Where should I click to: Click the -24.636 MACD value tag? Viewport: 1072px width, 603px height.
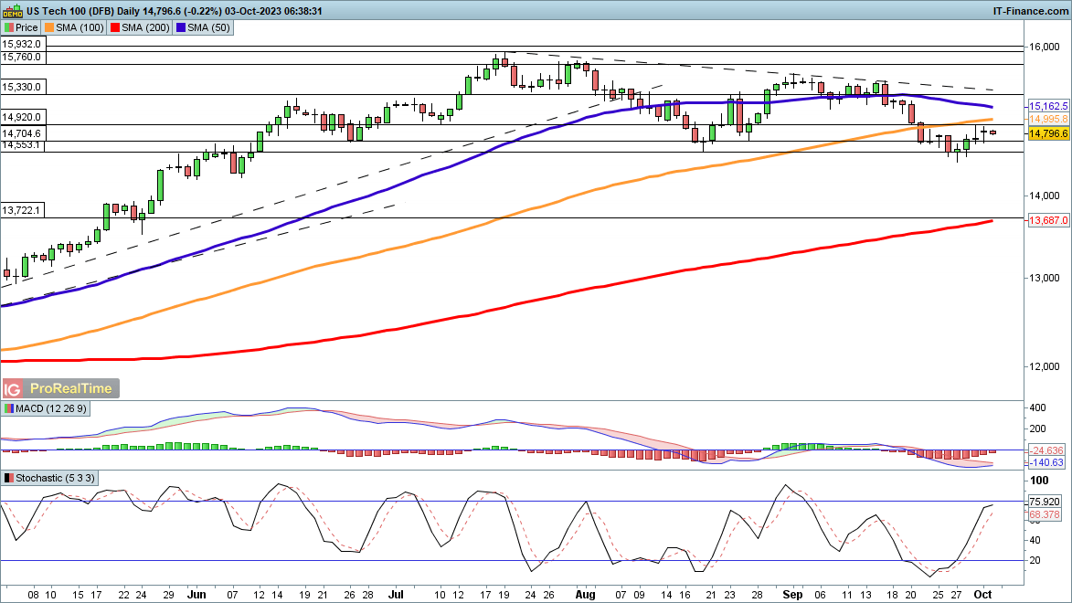point(1046,450)
